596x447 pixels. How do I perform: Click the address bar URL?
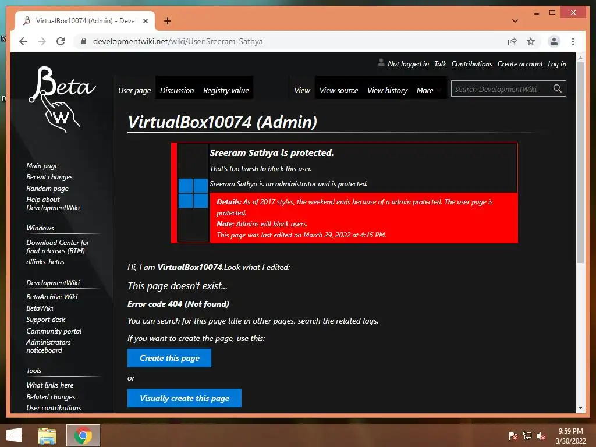178,41
